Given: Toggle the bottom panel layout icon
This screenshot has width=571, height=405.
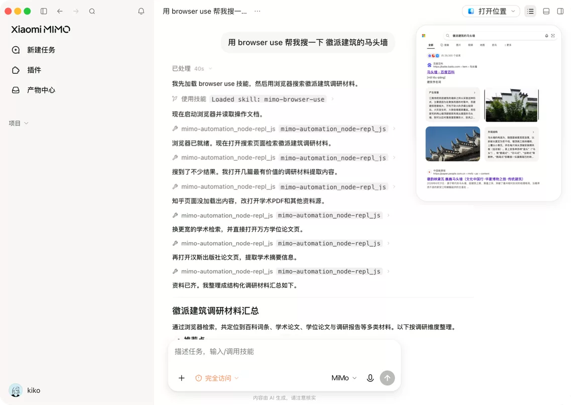Looking at the screenshot, I should click(546, 11).
